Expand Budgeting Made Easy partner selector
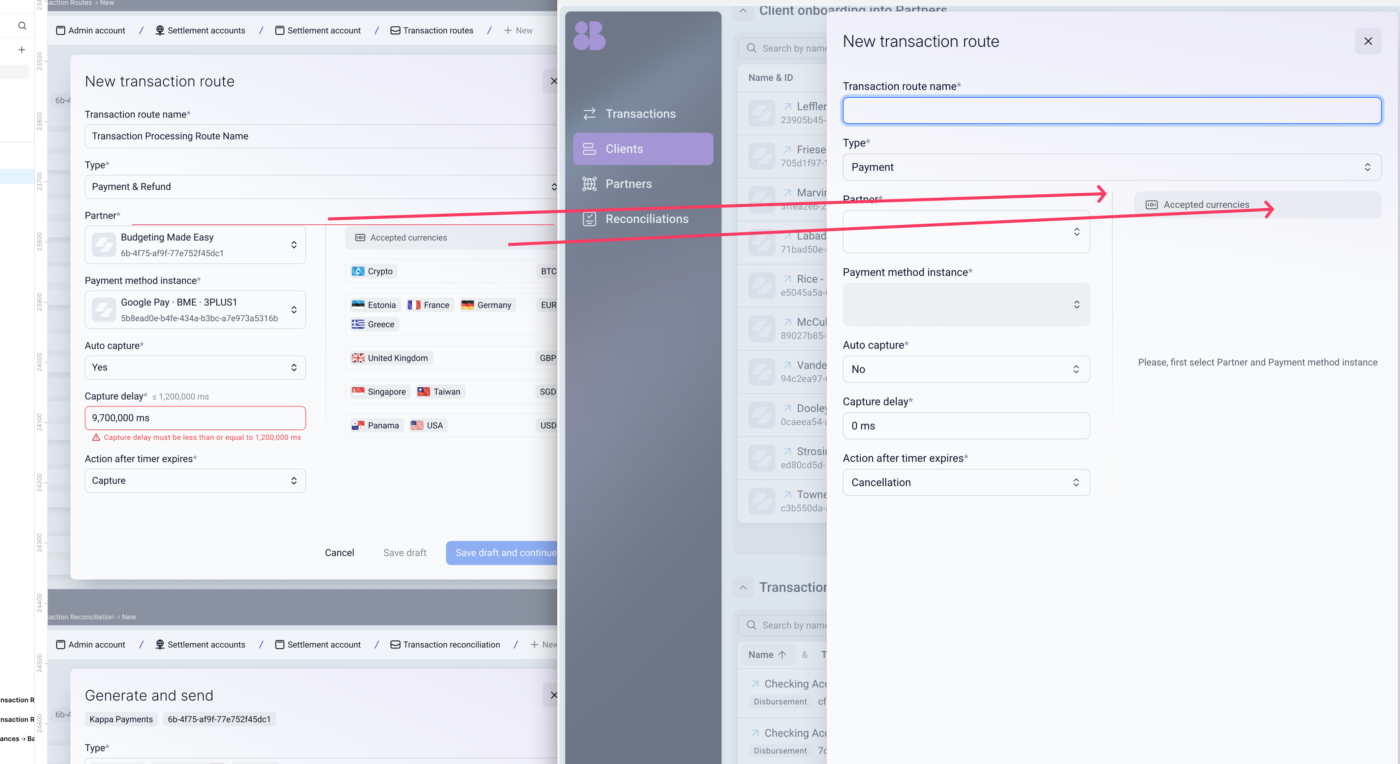This screenshot has width=1400, height=764. [x=195, y=245]
